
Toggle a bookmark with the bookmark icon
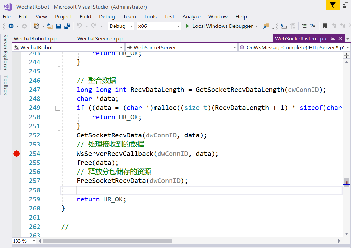pos(324,26)
